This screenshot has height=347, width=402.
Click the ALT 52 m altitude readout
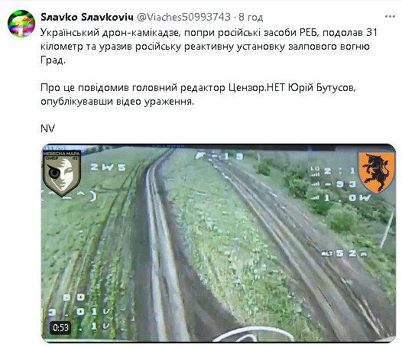[x=344, y=254]
